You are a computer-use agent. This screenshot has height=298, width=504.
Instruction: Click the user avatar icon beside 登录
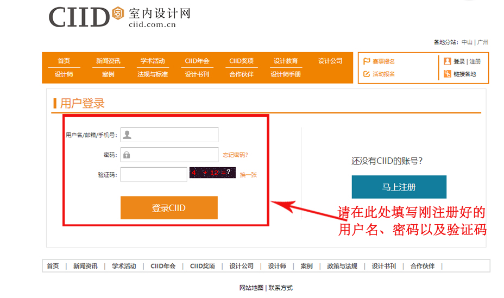(447, 61)
